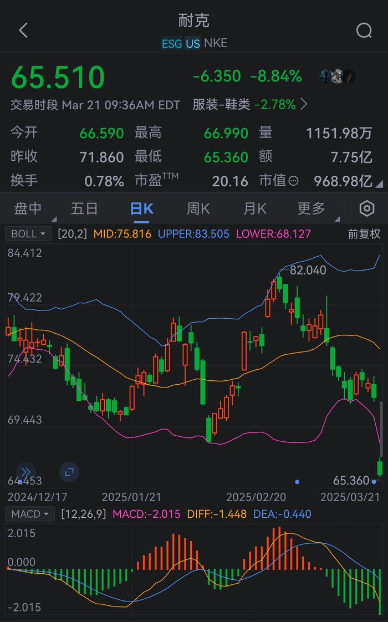This screenshot has height=622, width=388.
Task: Tap the 市盈TTM value 20.16
Action: (x=230, y=181)
